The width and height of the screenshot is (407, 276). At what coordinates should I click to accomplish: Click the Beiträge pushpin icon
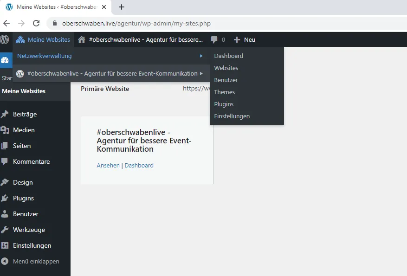5,114
